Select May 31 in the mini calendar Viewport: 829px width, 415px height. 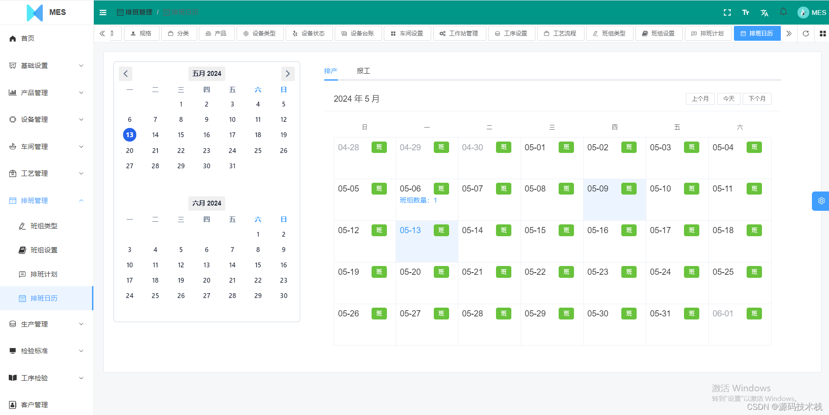pyautogui.click(x=232, y=166)
